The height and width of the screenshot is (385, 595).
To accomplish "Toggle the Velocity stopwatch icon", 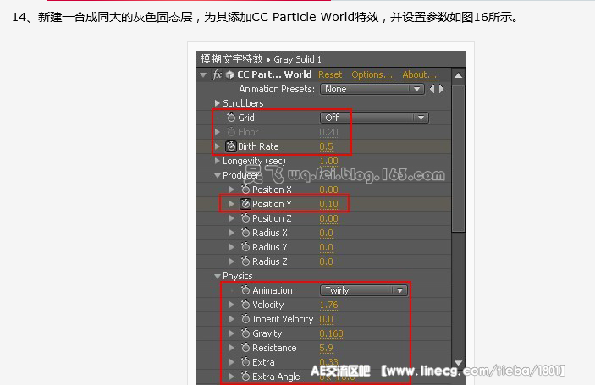I will (245, 305).
